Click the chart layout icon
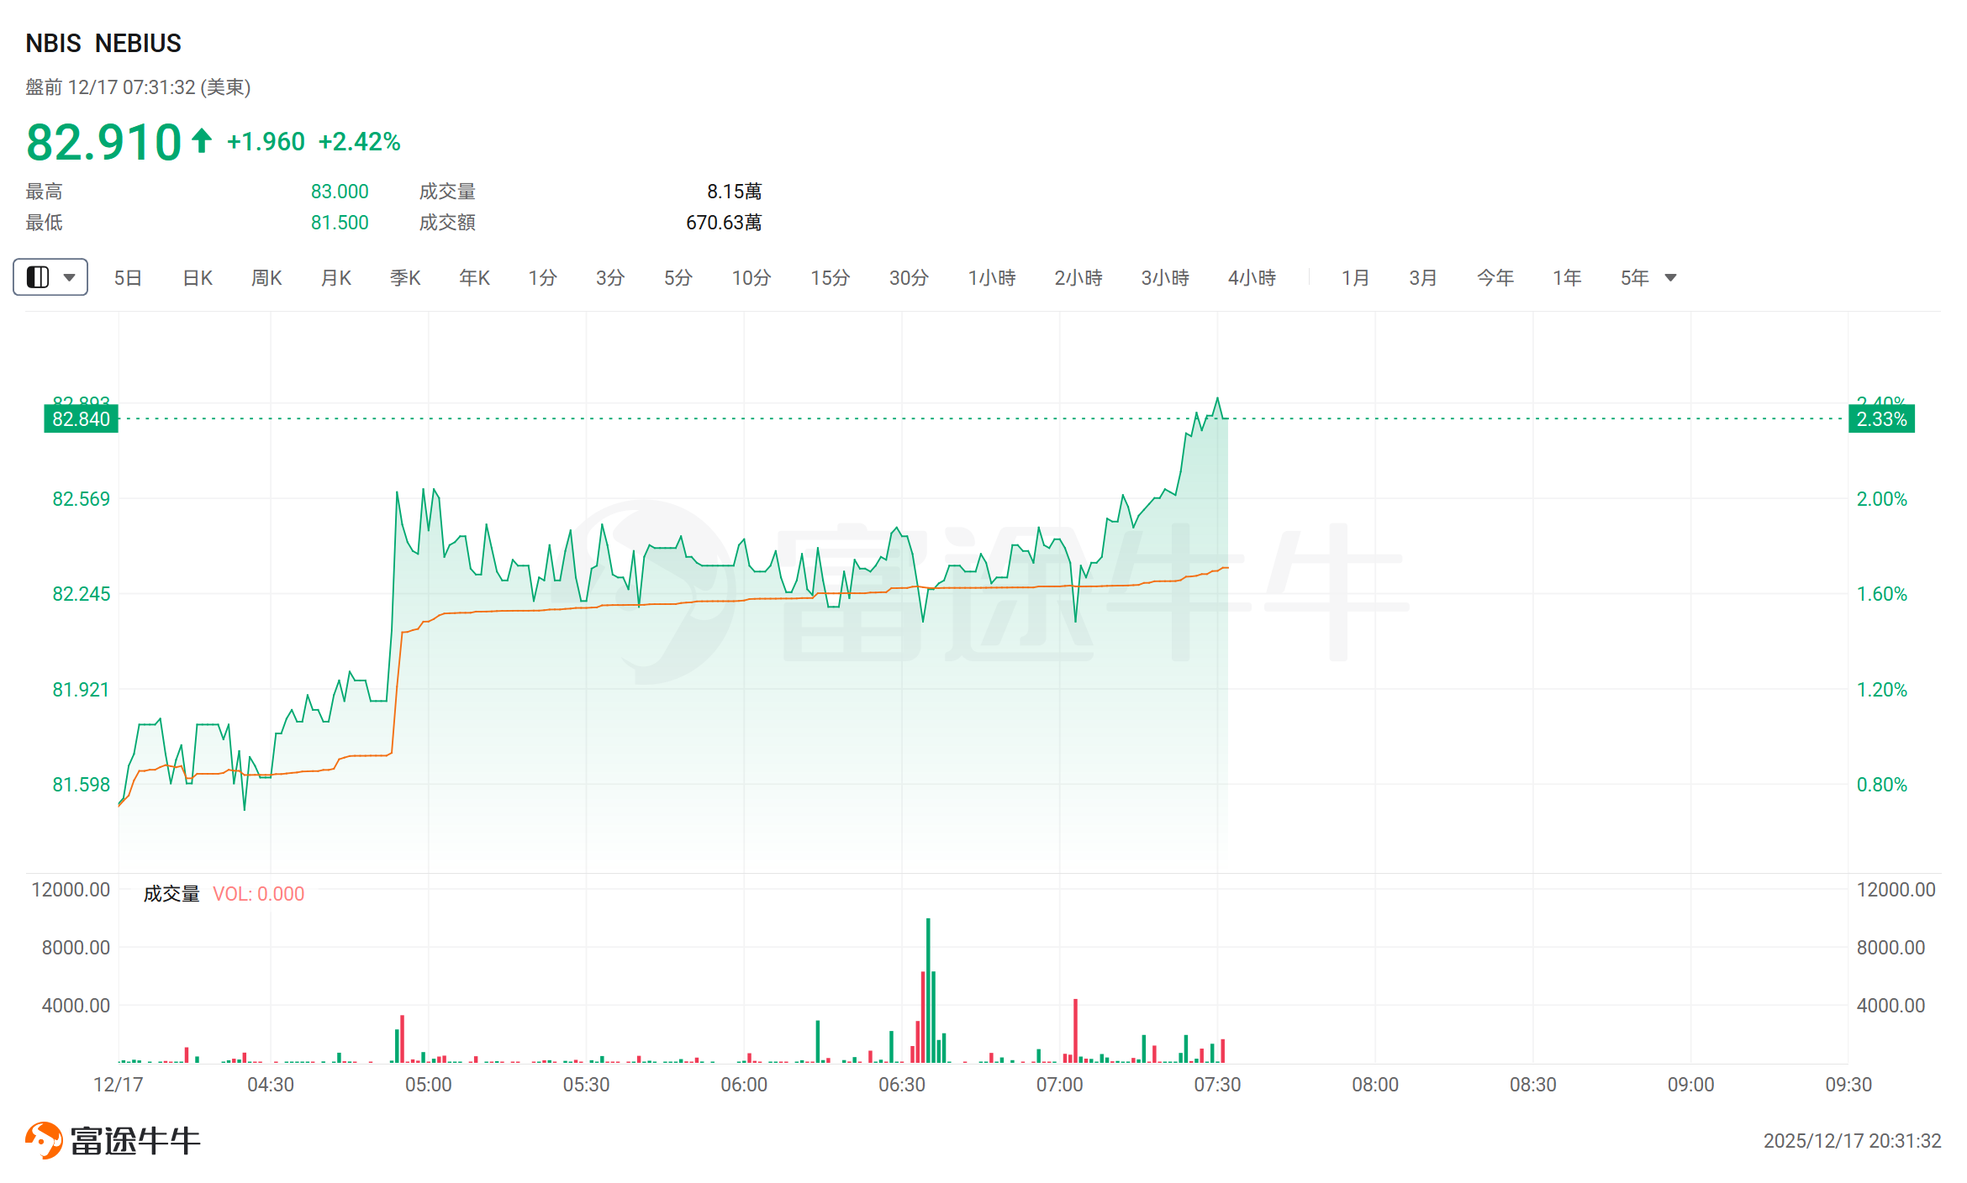 pos(39,277)
